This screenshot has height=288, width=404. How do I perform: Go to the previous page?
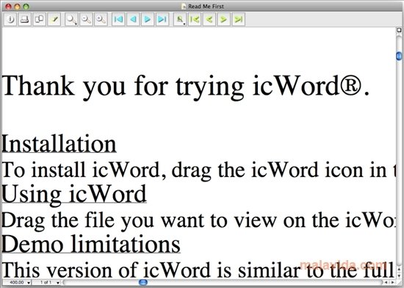click(x=133, y=19)
